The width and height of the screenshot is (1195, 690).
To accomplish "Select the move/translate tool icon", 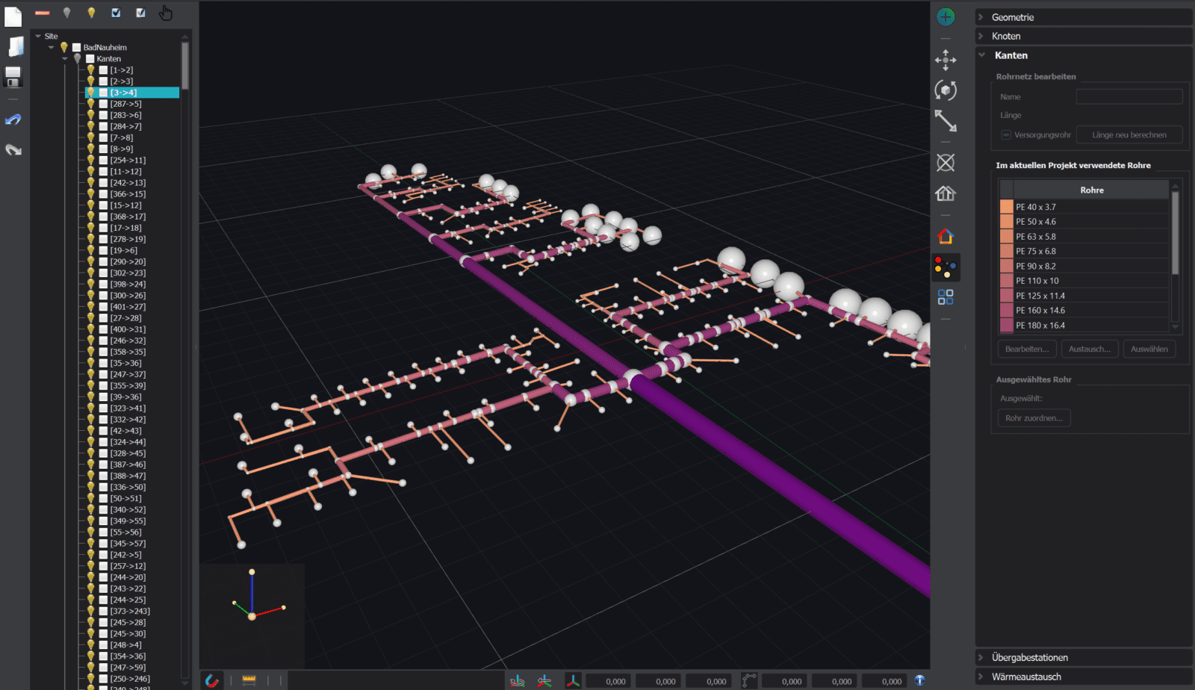I will point(946,60).
